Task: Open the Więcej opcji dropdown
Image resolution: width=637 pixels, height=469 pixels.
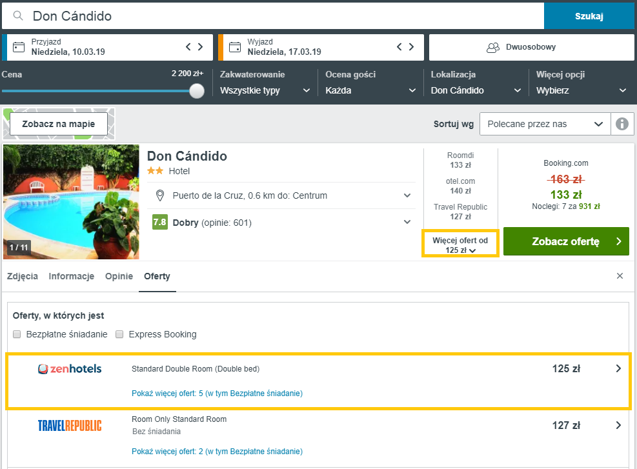Action: (x=581, y=90)
